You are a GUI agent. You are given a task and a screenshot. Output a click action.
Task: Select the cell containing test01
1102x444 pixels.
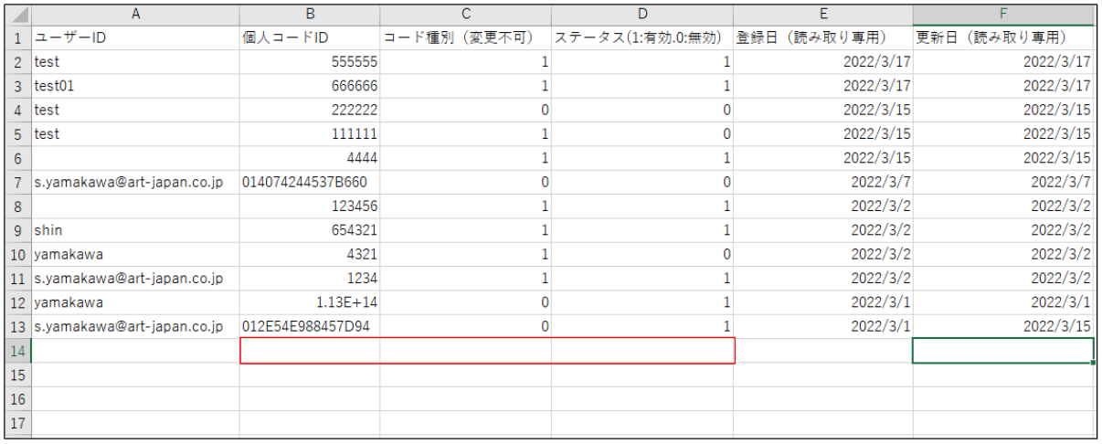click(135, 86)
